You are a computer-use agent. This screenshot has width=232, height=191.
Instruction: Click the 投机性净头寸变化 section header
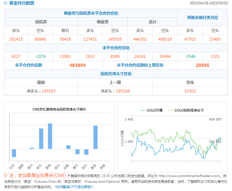click(x=116, y=74)
